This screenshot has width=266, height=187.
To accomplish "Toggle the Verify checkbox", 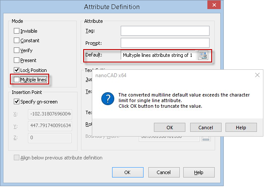I will [x=17, y=50].
